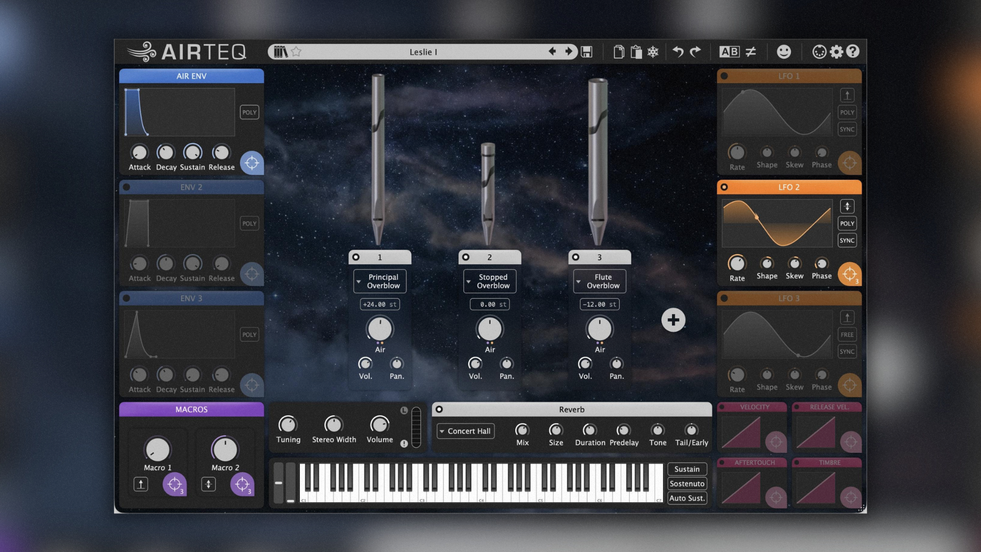
Task: Add a new pipe with plus button
Action: 673,320
